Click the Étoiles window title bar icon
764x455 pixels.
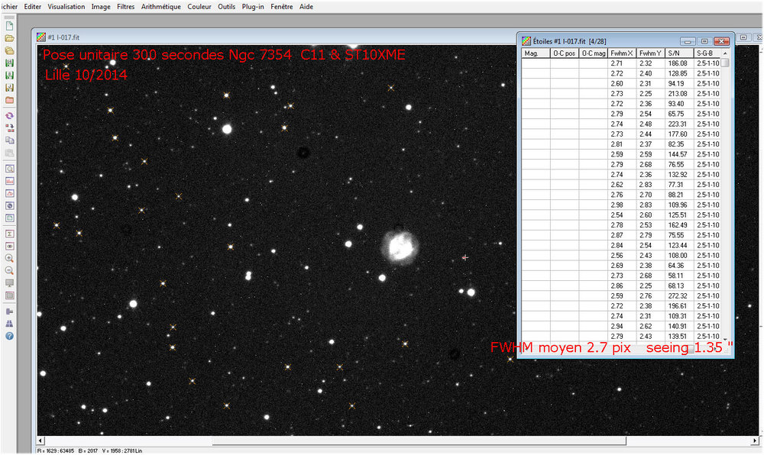[x=526, y=41]
